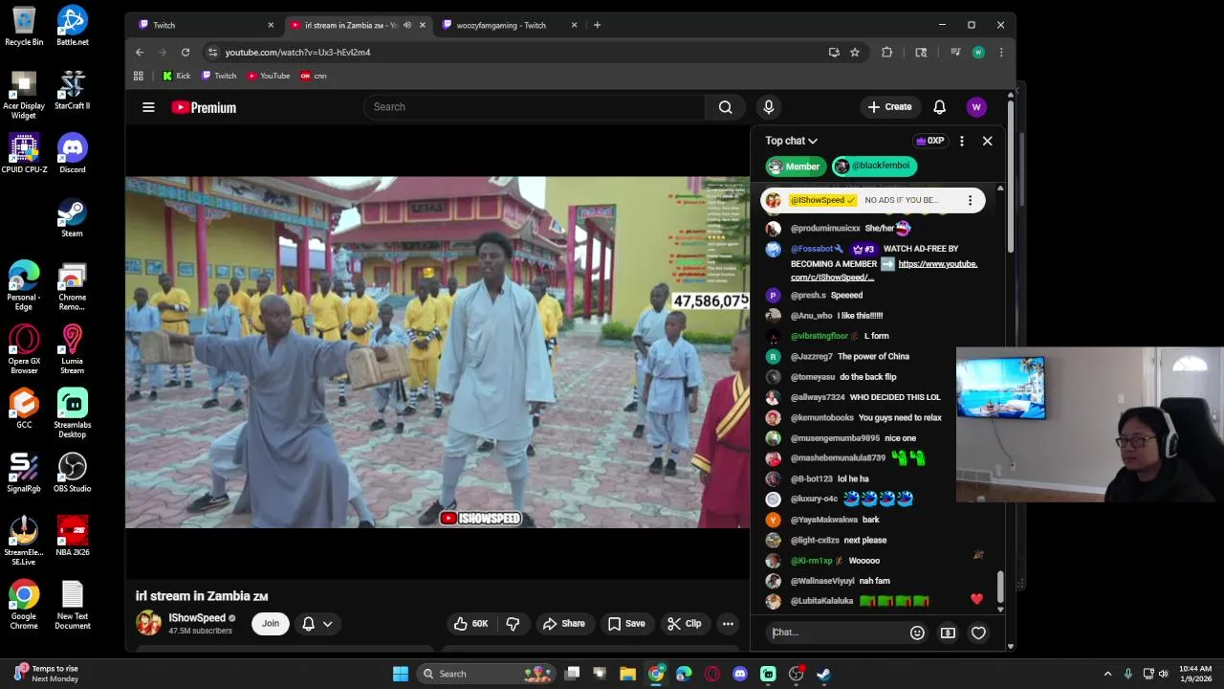Like the video with thumbs up
This screenshot has width=1224, height=689.
coord(470,624)
